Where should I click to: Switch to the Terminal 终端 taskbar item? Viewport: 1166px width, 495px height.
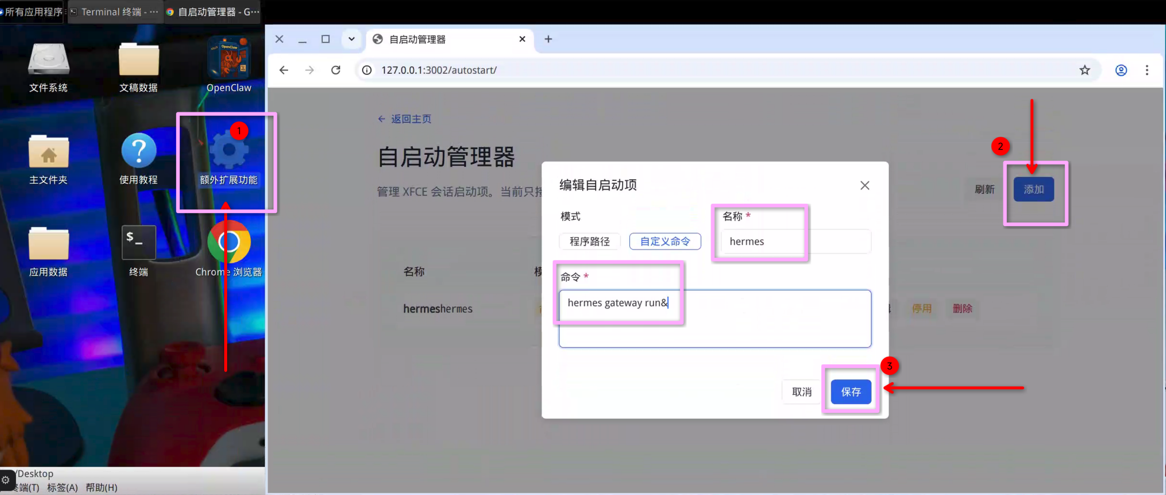[115, 12]
